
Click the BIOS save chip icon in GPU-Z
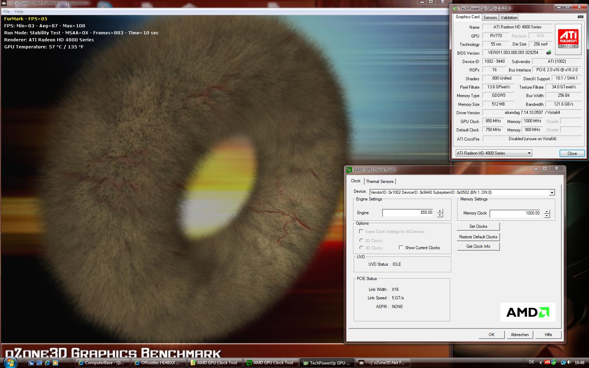[x=549, y=53]
